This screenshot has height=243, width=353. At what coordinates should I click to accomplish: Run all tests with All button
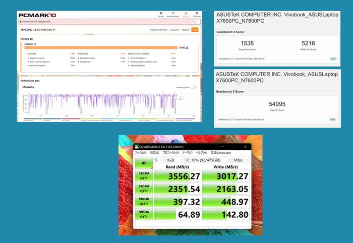point(144,163)
